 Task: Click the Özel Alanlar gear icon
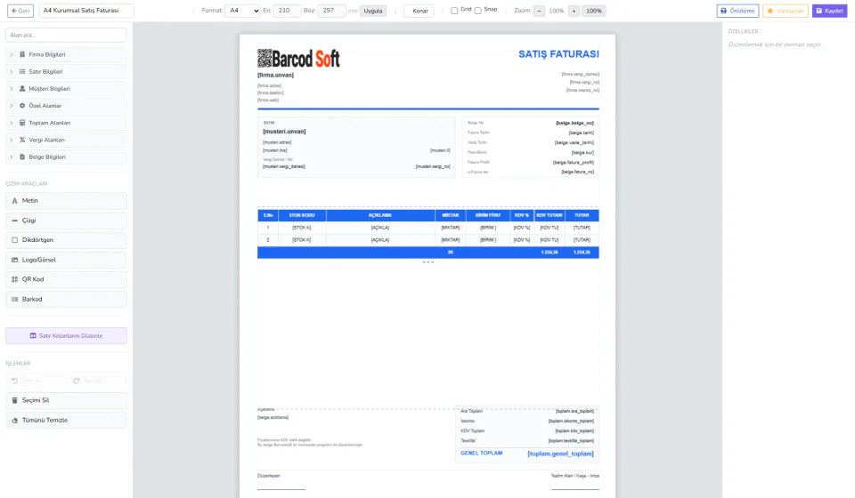click(22, 106)
